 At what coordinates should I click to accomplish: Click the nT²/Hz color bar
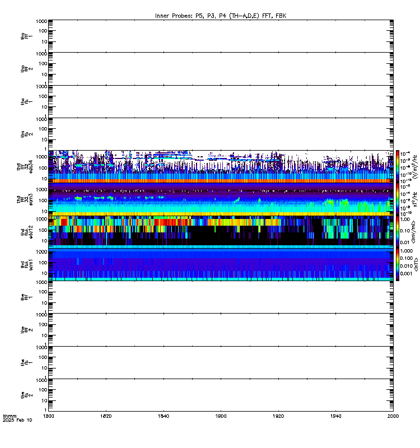click(x=398, y=199)
